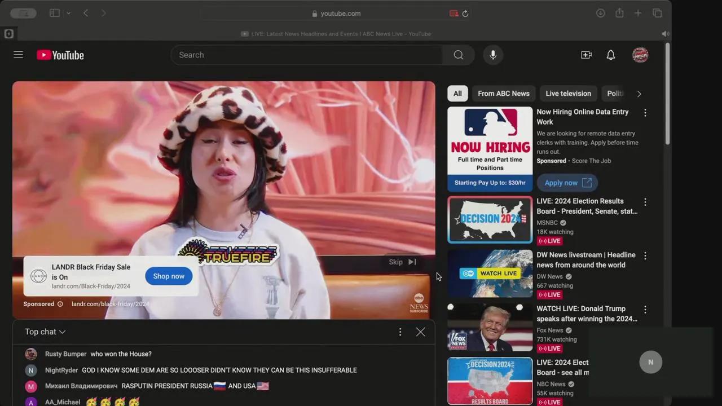Open the Fox News Trump thumbnail
The image size is (722, 406).
pos(490,327)
